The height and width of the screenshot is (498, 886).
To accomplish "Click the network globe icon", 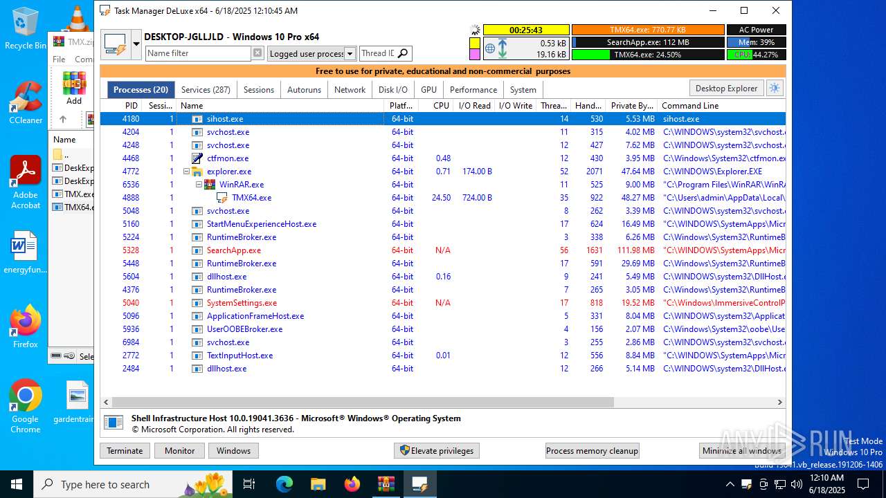I will coord(490,48).
